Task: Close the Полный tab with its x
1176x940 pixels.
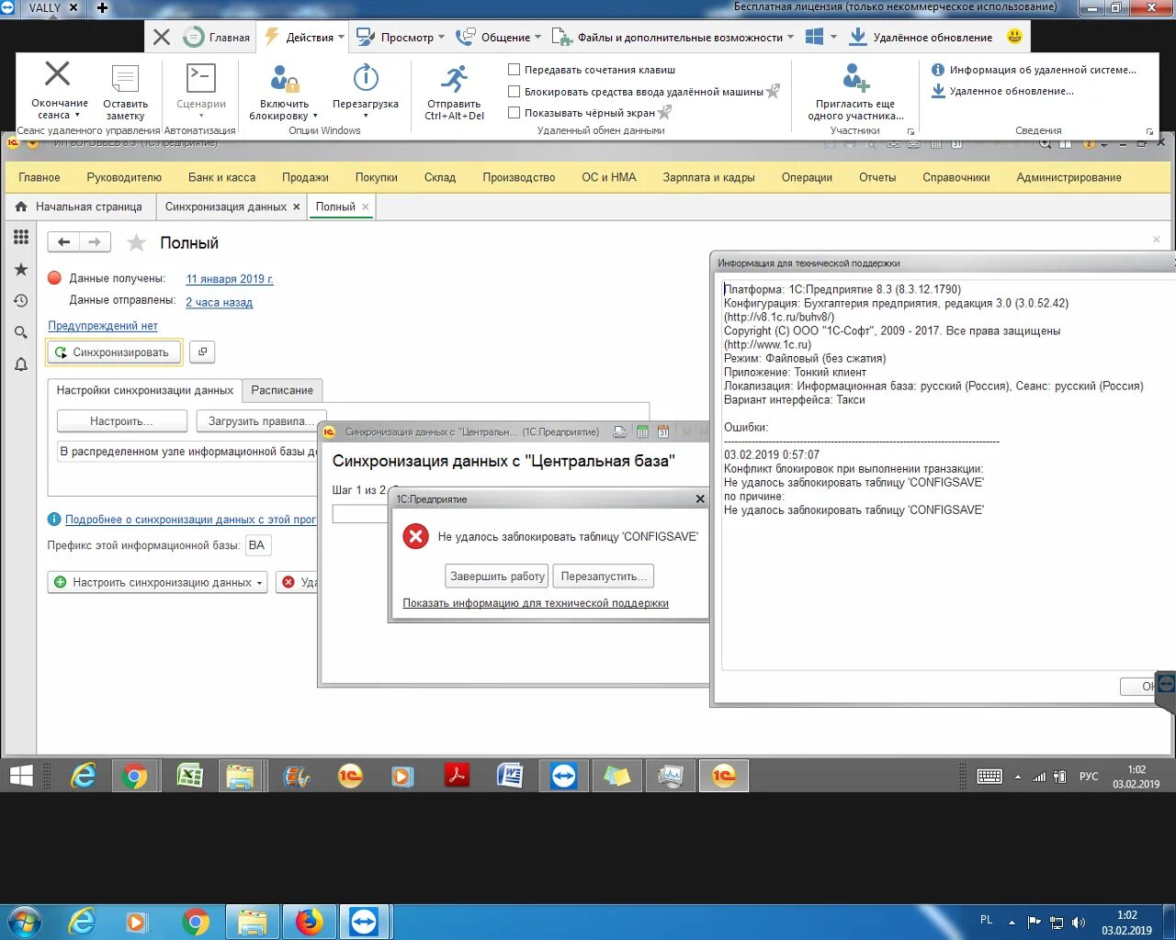Action: click(x=366, y=207)
